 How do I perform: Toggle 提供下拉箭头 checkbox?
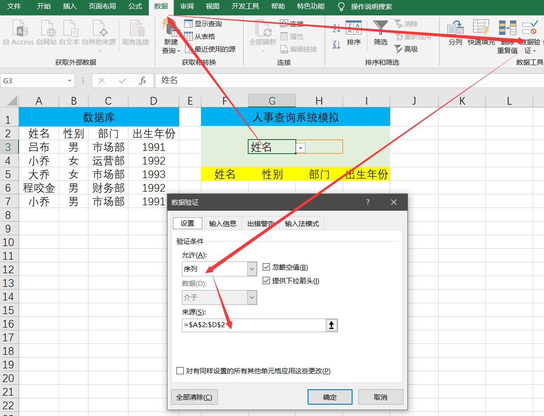pyautogui.click(x=266, y=280)
